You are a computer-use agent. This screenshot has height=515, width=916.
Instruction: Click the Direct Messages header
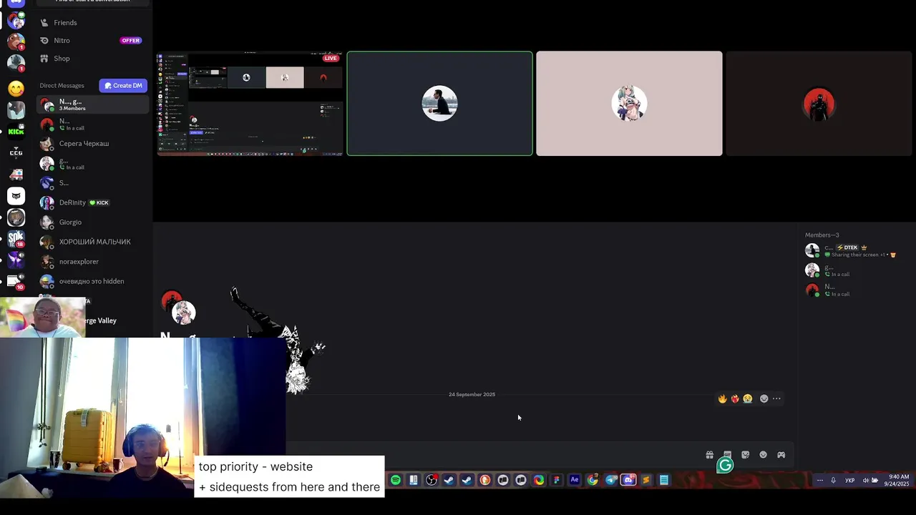tap(62, 86)
